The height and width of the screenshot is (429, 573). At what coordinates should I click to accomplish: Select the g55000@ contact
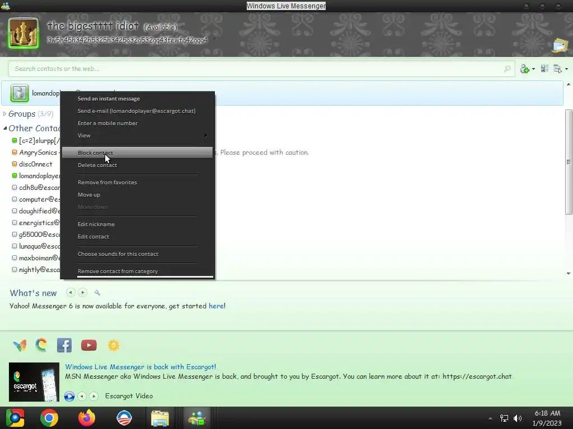[36, 234]
